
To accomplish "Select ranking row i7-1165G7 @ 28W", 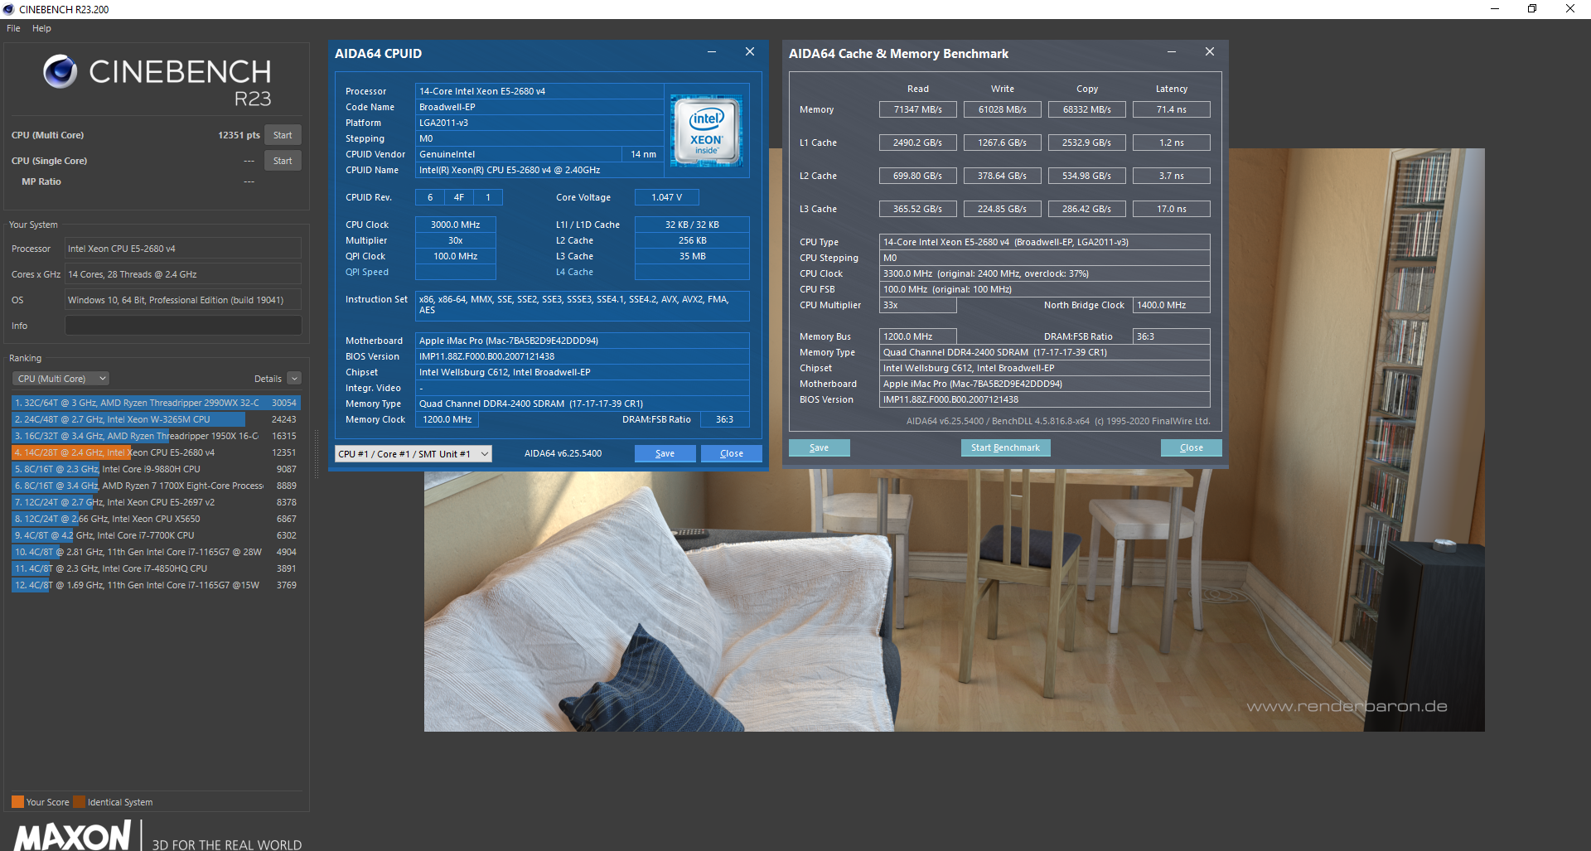I will pyautogui.click(x=156, y=552).
